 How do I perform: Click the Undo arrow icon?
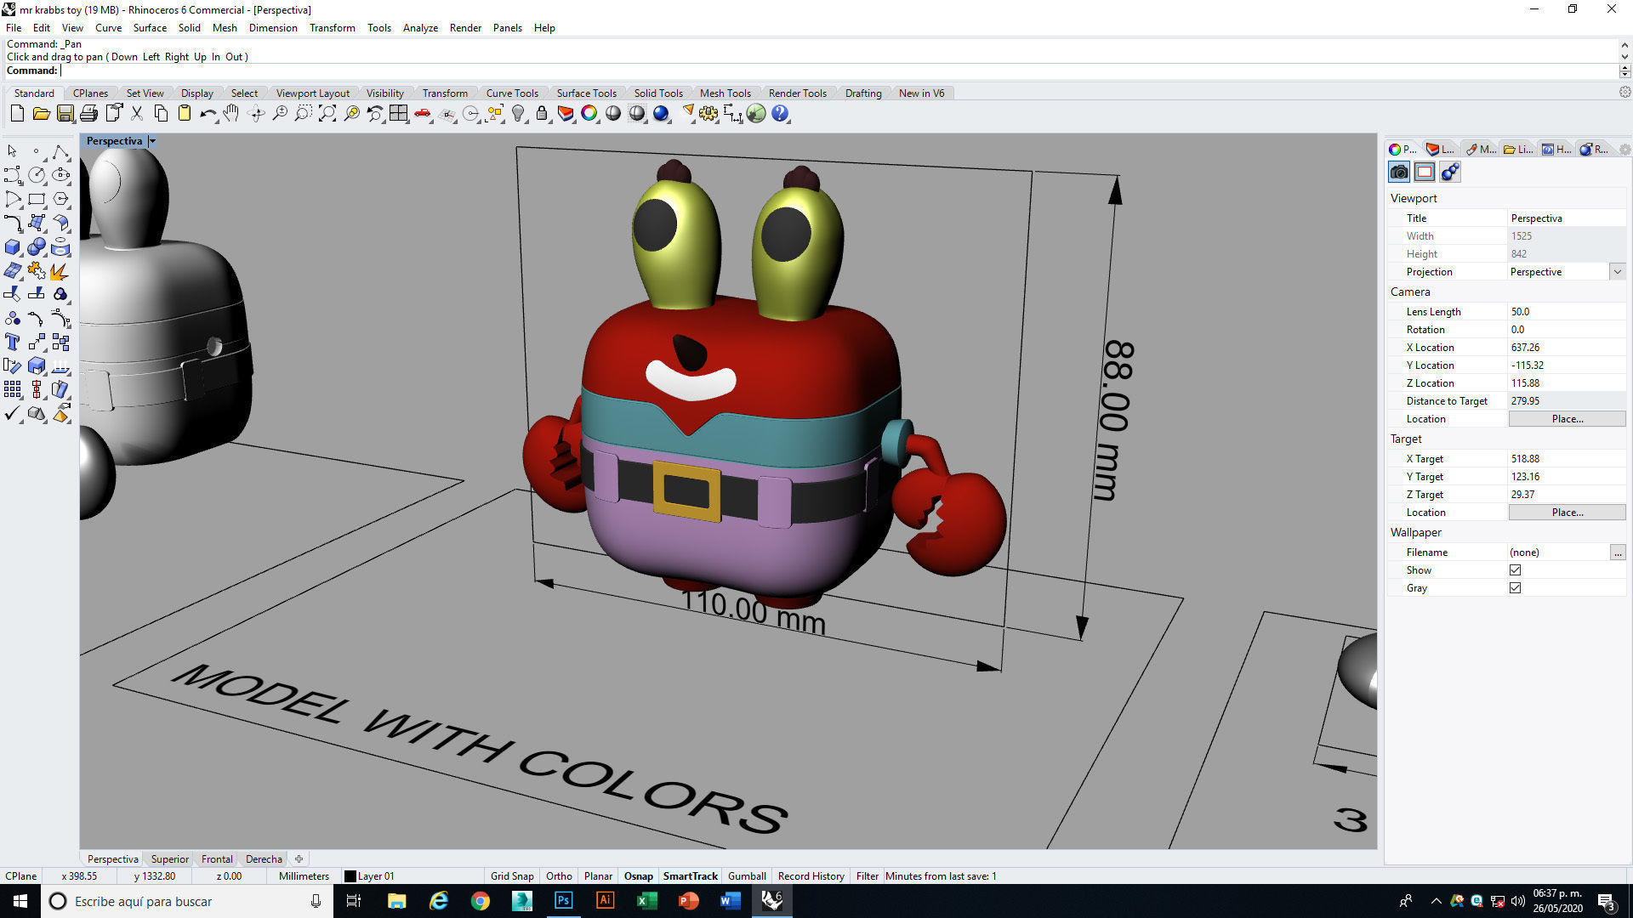208,114
